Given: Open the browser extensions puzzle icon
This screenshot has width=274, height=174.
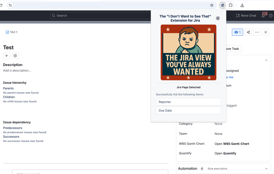Looking at the screenshot, I should coord(230,5).
